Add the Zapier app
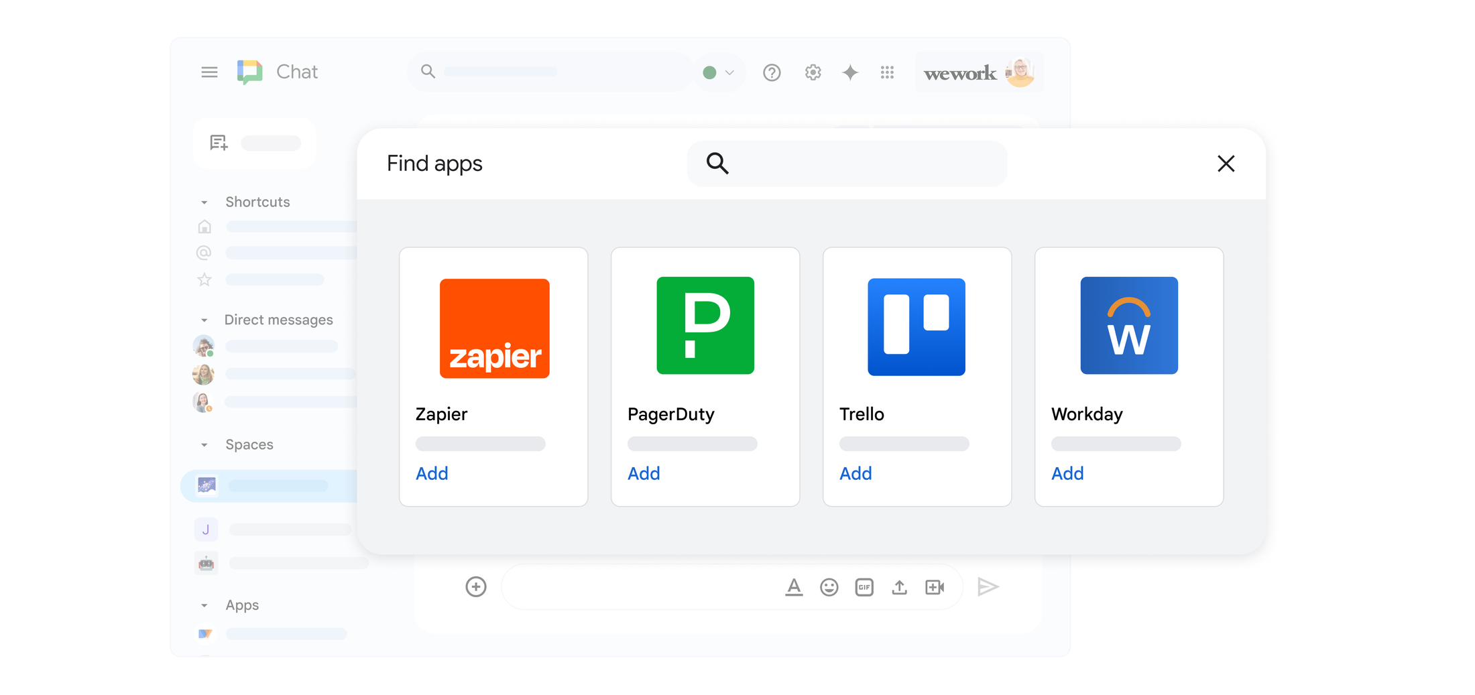This screenshot has width=1475, height=695. coord(432,473)
